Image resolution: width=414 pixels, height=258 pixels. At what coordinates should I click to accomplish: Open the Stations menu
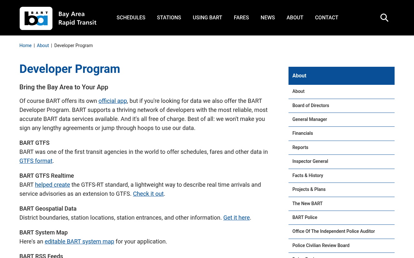pyautogui.click(x=169, y=18)
